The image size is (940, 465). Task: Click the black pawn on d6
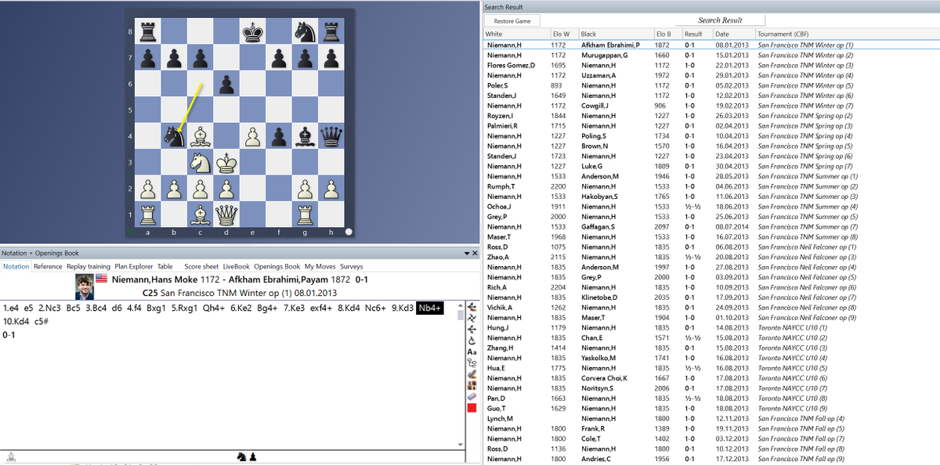pos(227,85)
